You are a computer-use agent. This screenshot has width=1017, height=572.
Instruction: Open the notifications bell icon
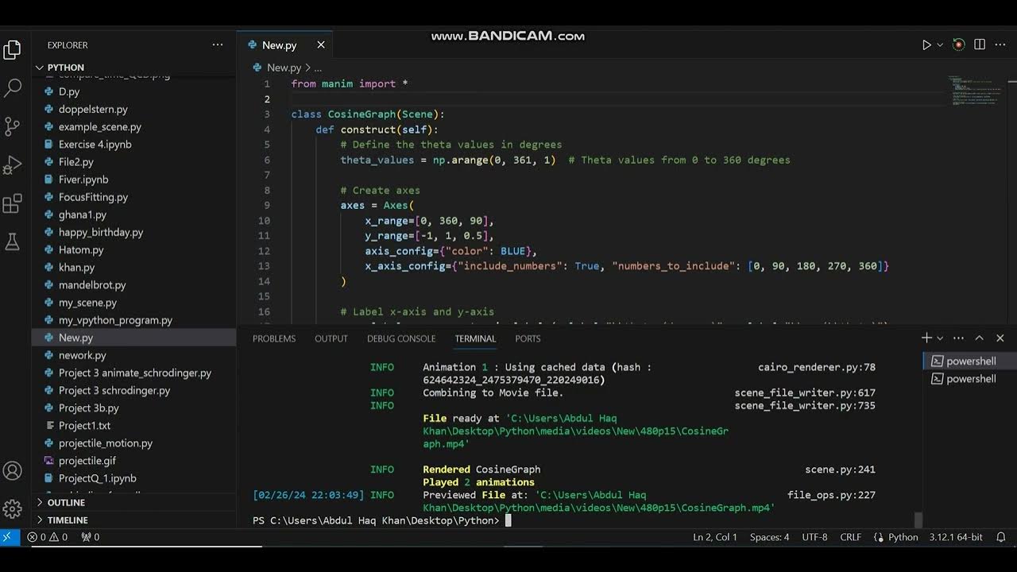[1001, 537]
